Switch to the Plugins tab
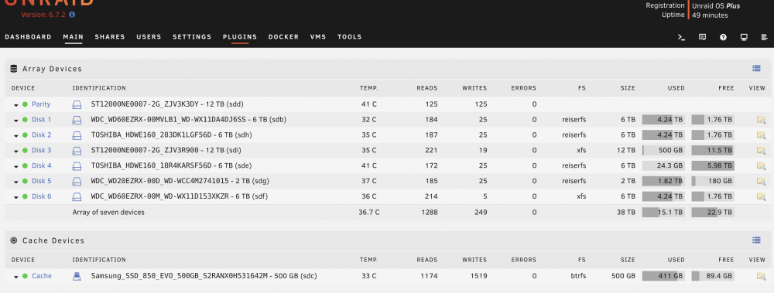The height and width of the screenshot is (293, 774). click(x=240, y=37)
